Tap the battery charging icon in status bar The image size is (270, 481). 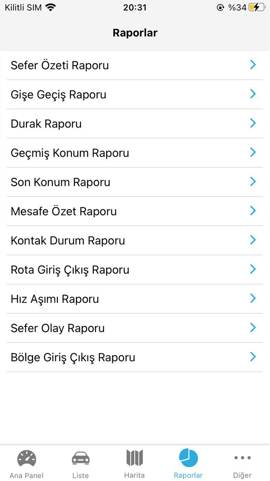pyautogui.click(x=257, y=7)
